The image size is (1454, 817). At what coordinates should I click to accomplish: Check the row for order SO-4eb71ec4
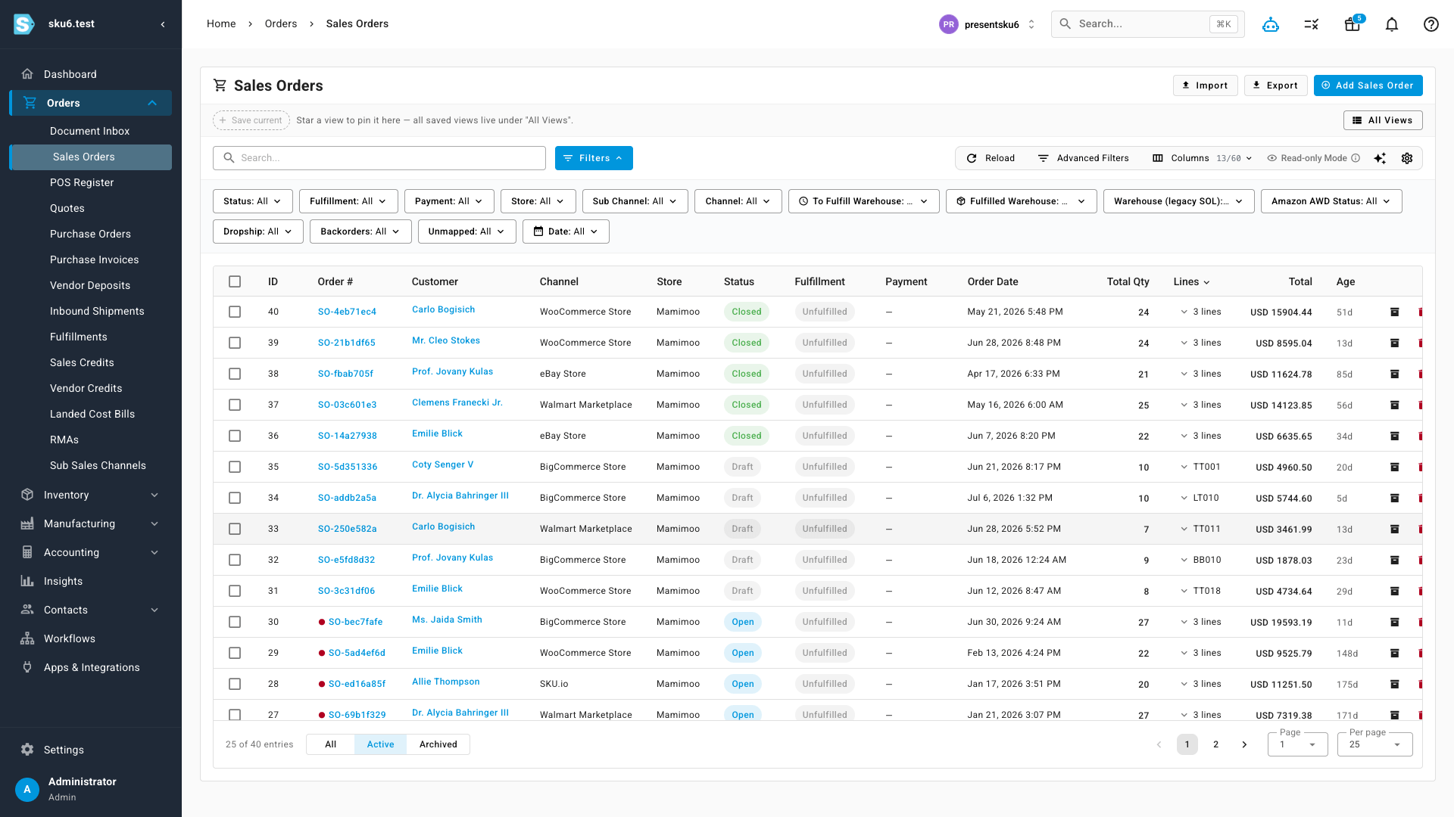pos(235,312)
